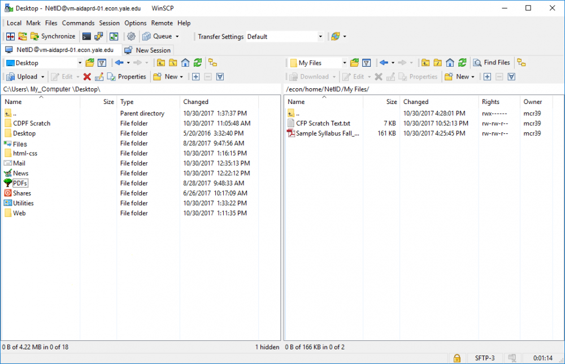
Task: Go back in local panel history
Action: click(119, 63)
